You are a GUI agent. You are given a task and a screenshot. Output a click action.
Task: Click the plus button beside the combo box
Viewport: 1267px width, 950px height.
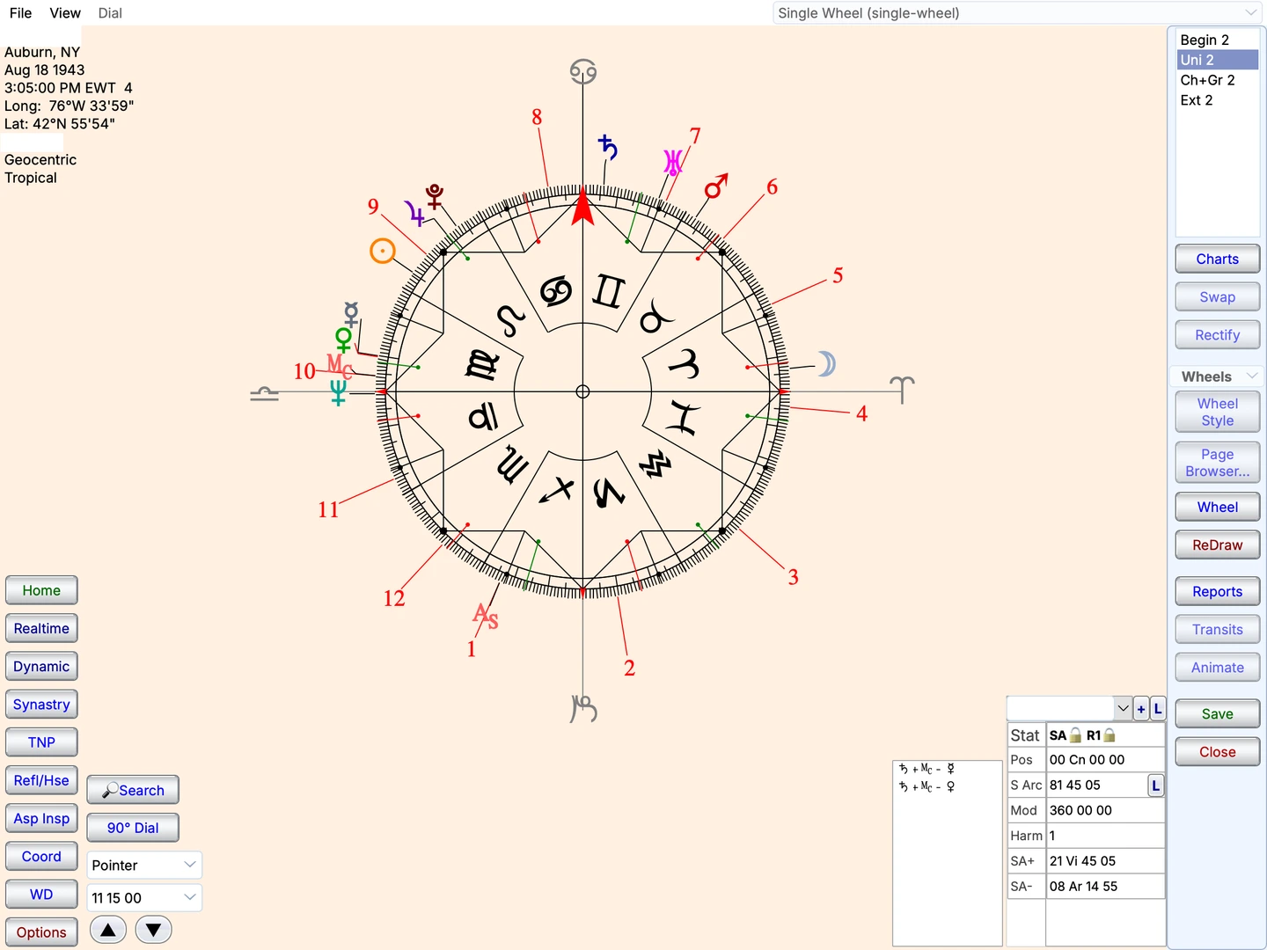coord(1141,708)
